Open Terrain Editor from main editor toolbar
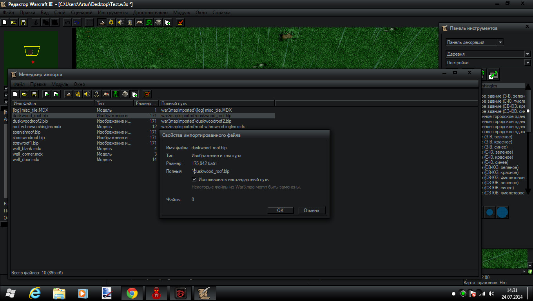533x301 pixels. (x=102, y=22)
